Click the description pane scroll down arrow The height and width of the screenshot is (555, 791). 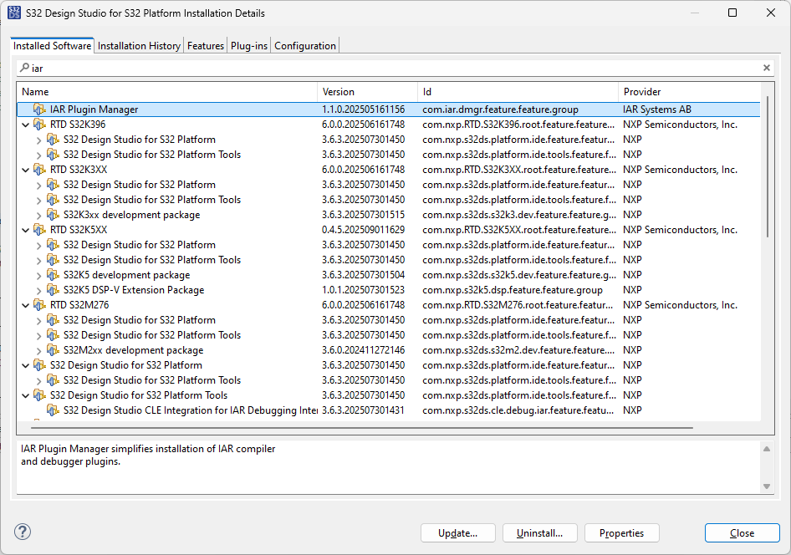pos(767,486)
